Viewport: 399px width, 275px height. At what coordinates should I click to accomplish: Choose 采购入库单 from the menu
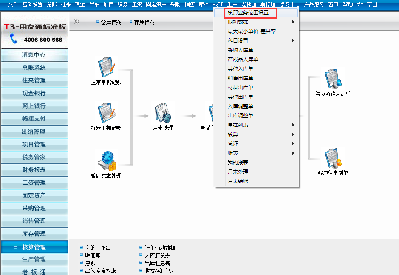256,50
